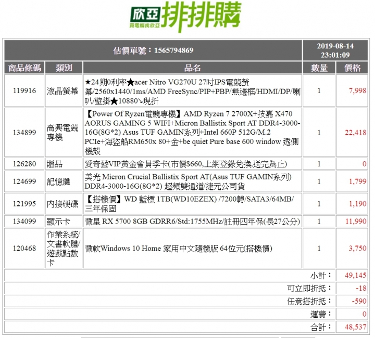Click the acer Nitro VG270U product name
The width and height of the screenshot is (375, 338).
tap(192, 91)
